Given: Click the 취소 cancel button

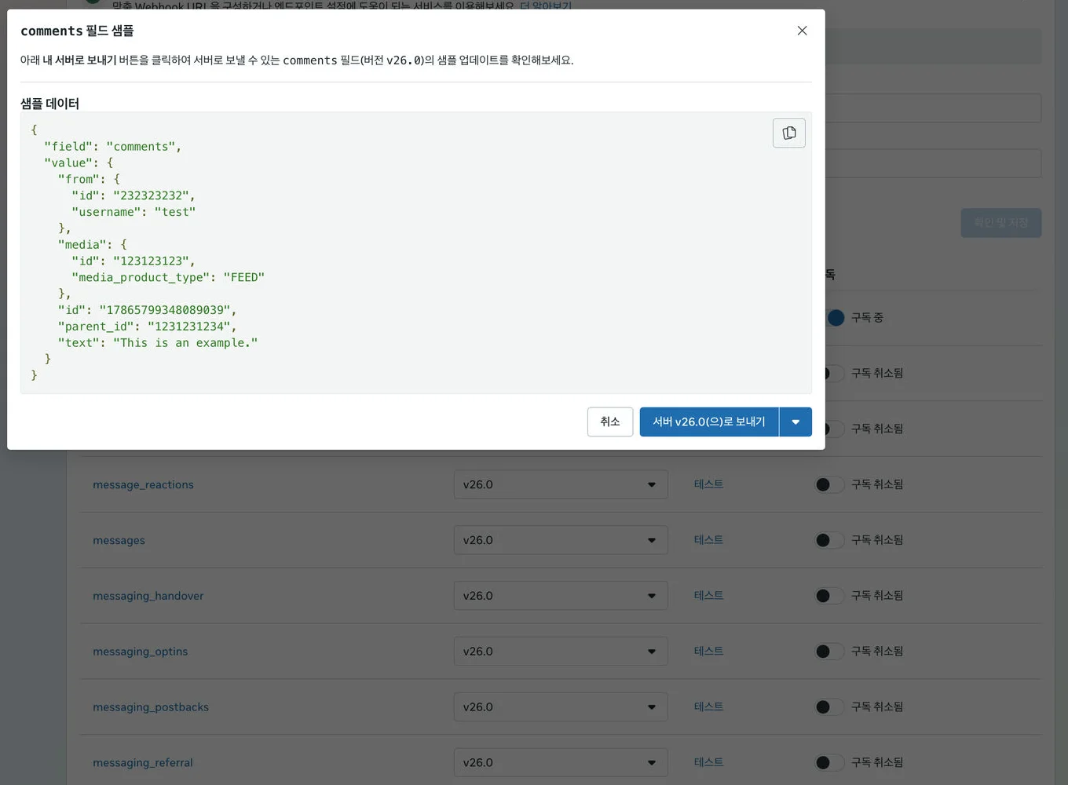Looking at the screenshot, I should tap(610, 422).
